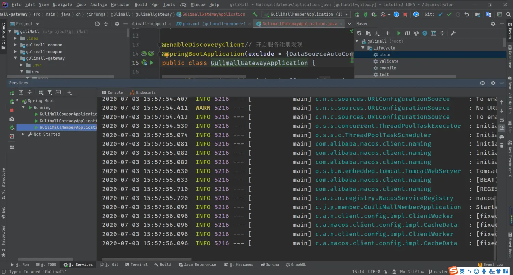Viewport: 513px width, 275px height.
Task: Stop the running service with red square
Action: [12, 110]
